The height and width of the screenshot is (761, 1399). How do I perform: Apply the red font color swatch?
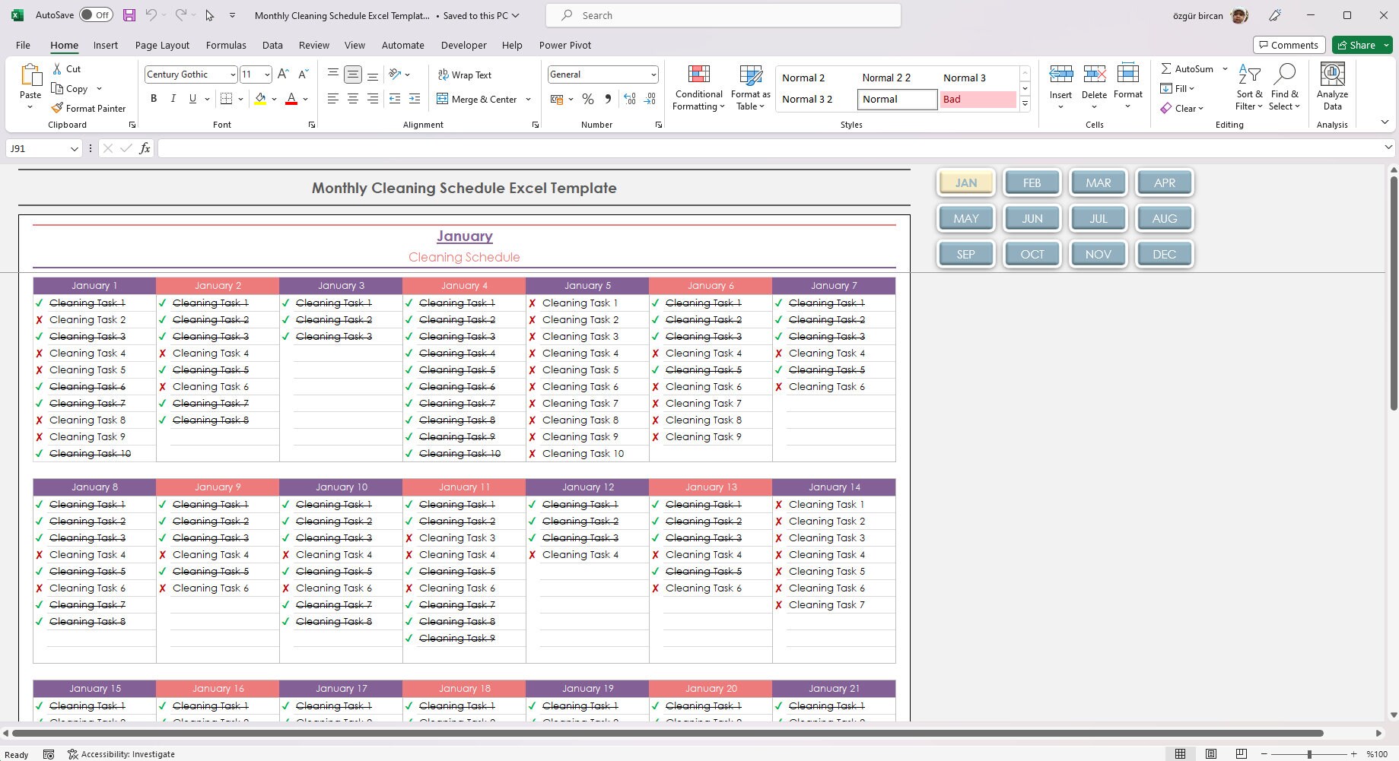tap(291, 99)
